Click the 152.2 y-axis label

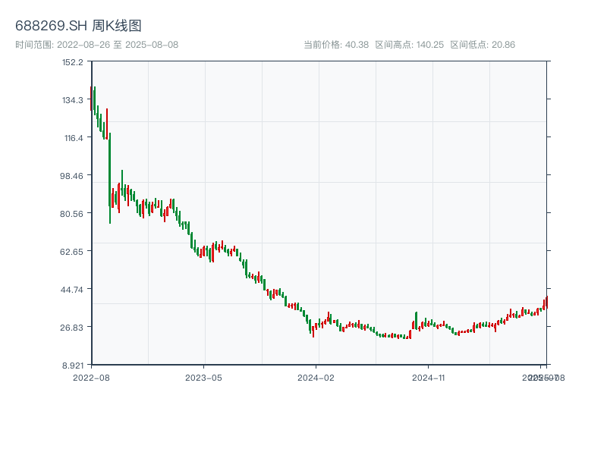[x=73, y=61]
